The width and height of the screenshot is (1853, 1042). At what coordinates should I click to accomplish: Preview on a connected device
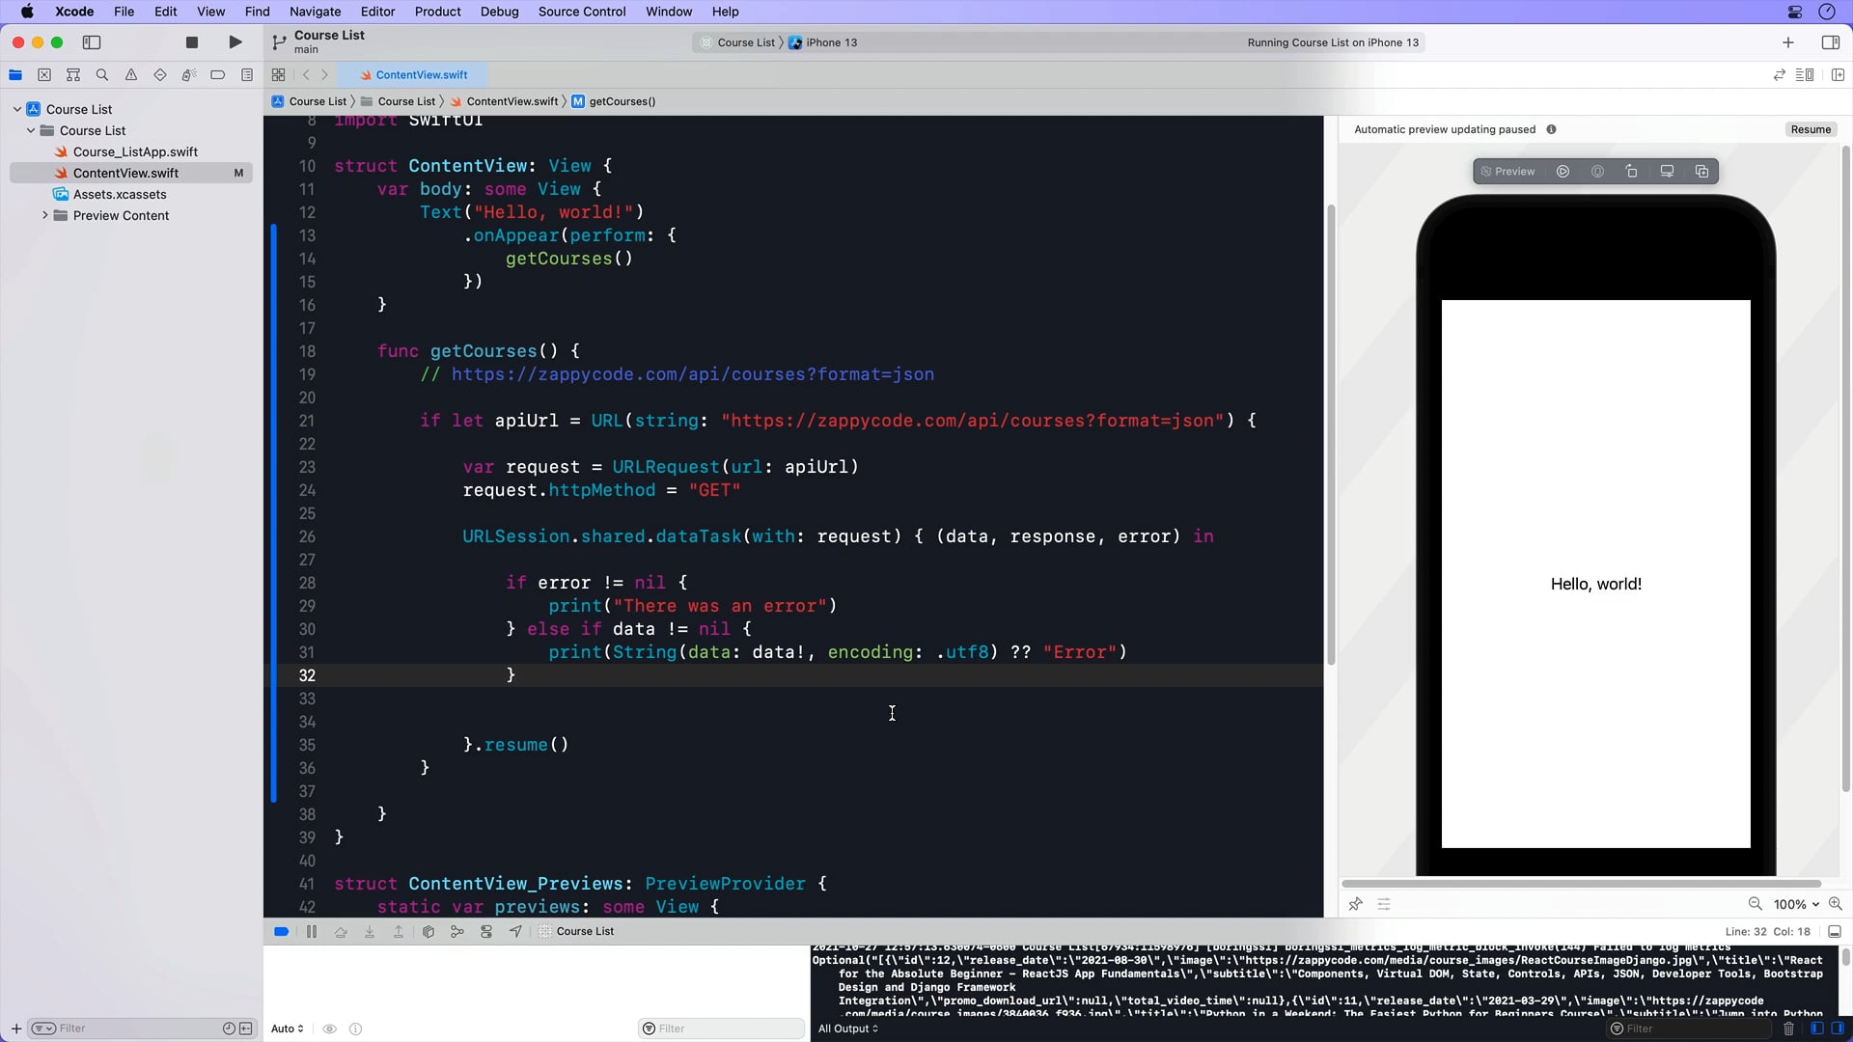[x=1667, y=172]
